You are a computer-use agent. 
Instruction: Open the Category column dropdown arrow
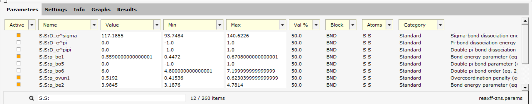coord(440,25)
